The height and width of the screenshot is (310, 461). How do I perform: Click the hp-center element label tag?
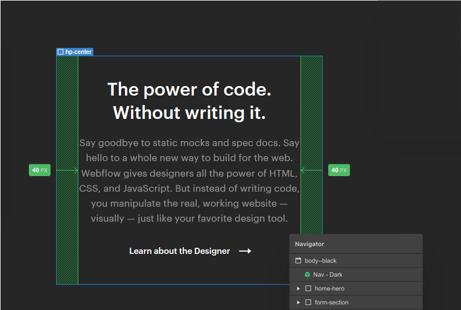pos(74,52)
